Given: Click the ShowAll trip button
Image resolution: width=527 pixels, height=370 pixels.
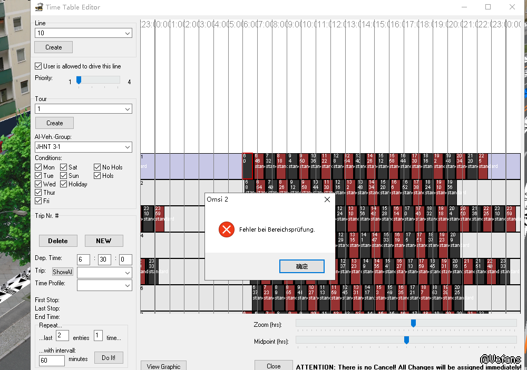Looking at the screenshot, I should click(x=62, y=272).
